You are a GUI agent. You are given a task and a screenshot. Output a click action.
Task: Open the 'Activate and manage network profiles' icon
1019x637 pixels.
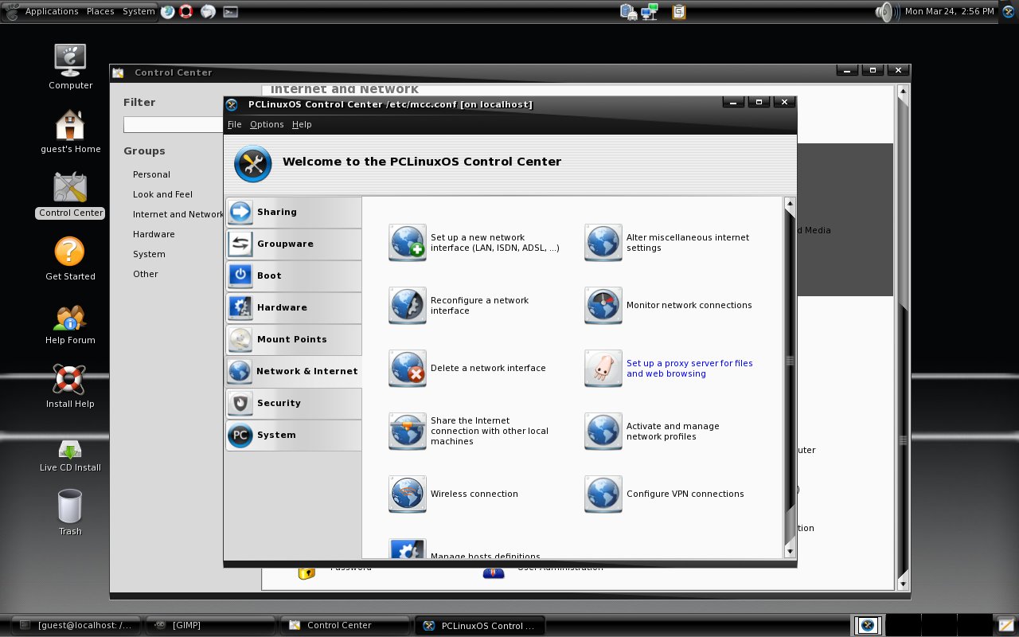[x=603, y=431]
